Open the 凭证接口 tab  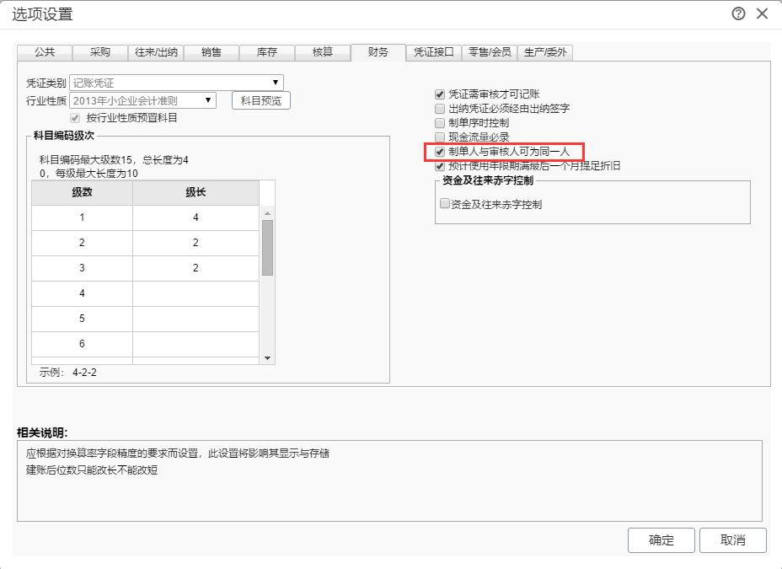pyautogui.click(x=434, y=52)
